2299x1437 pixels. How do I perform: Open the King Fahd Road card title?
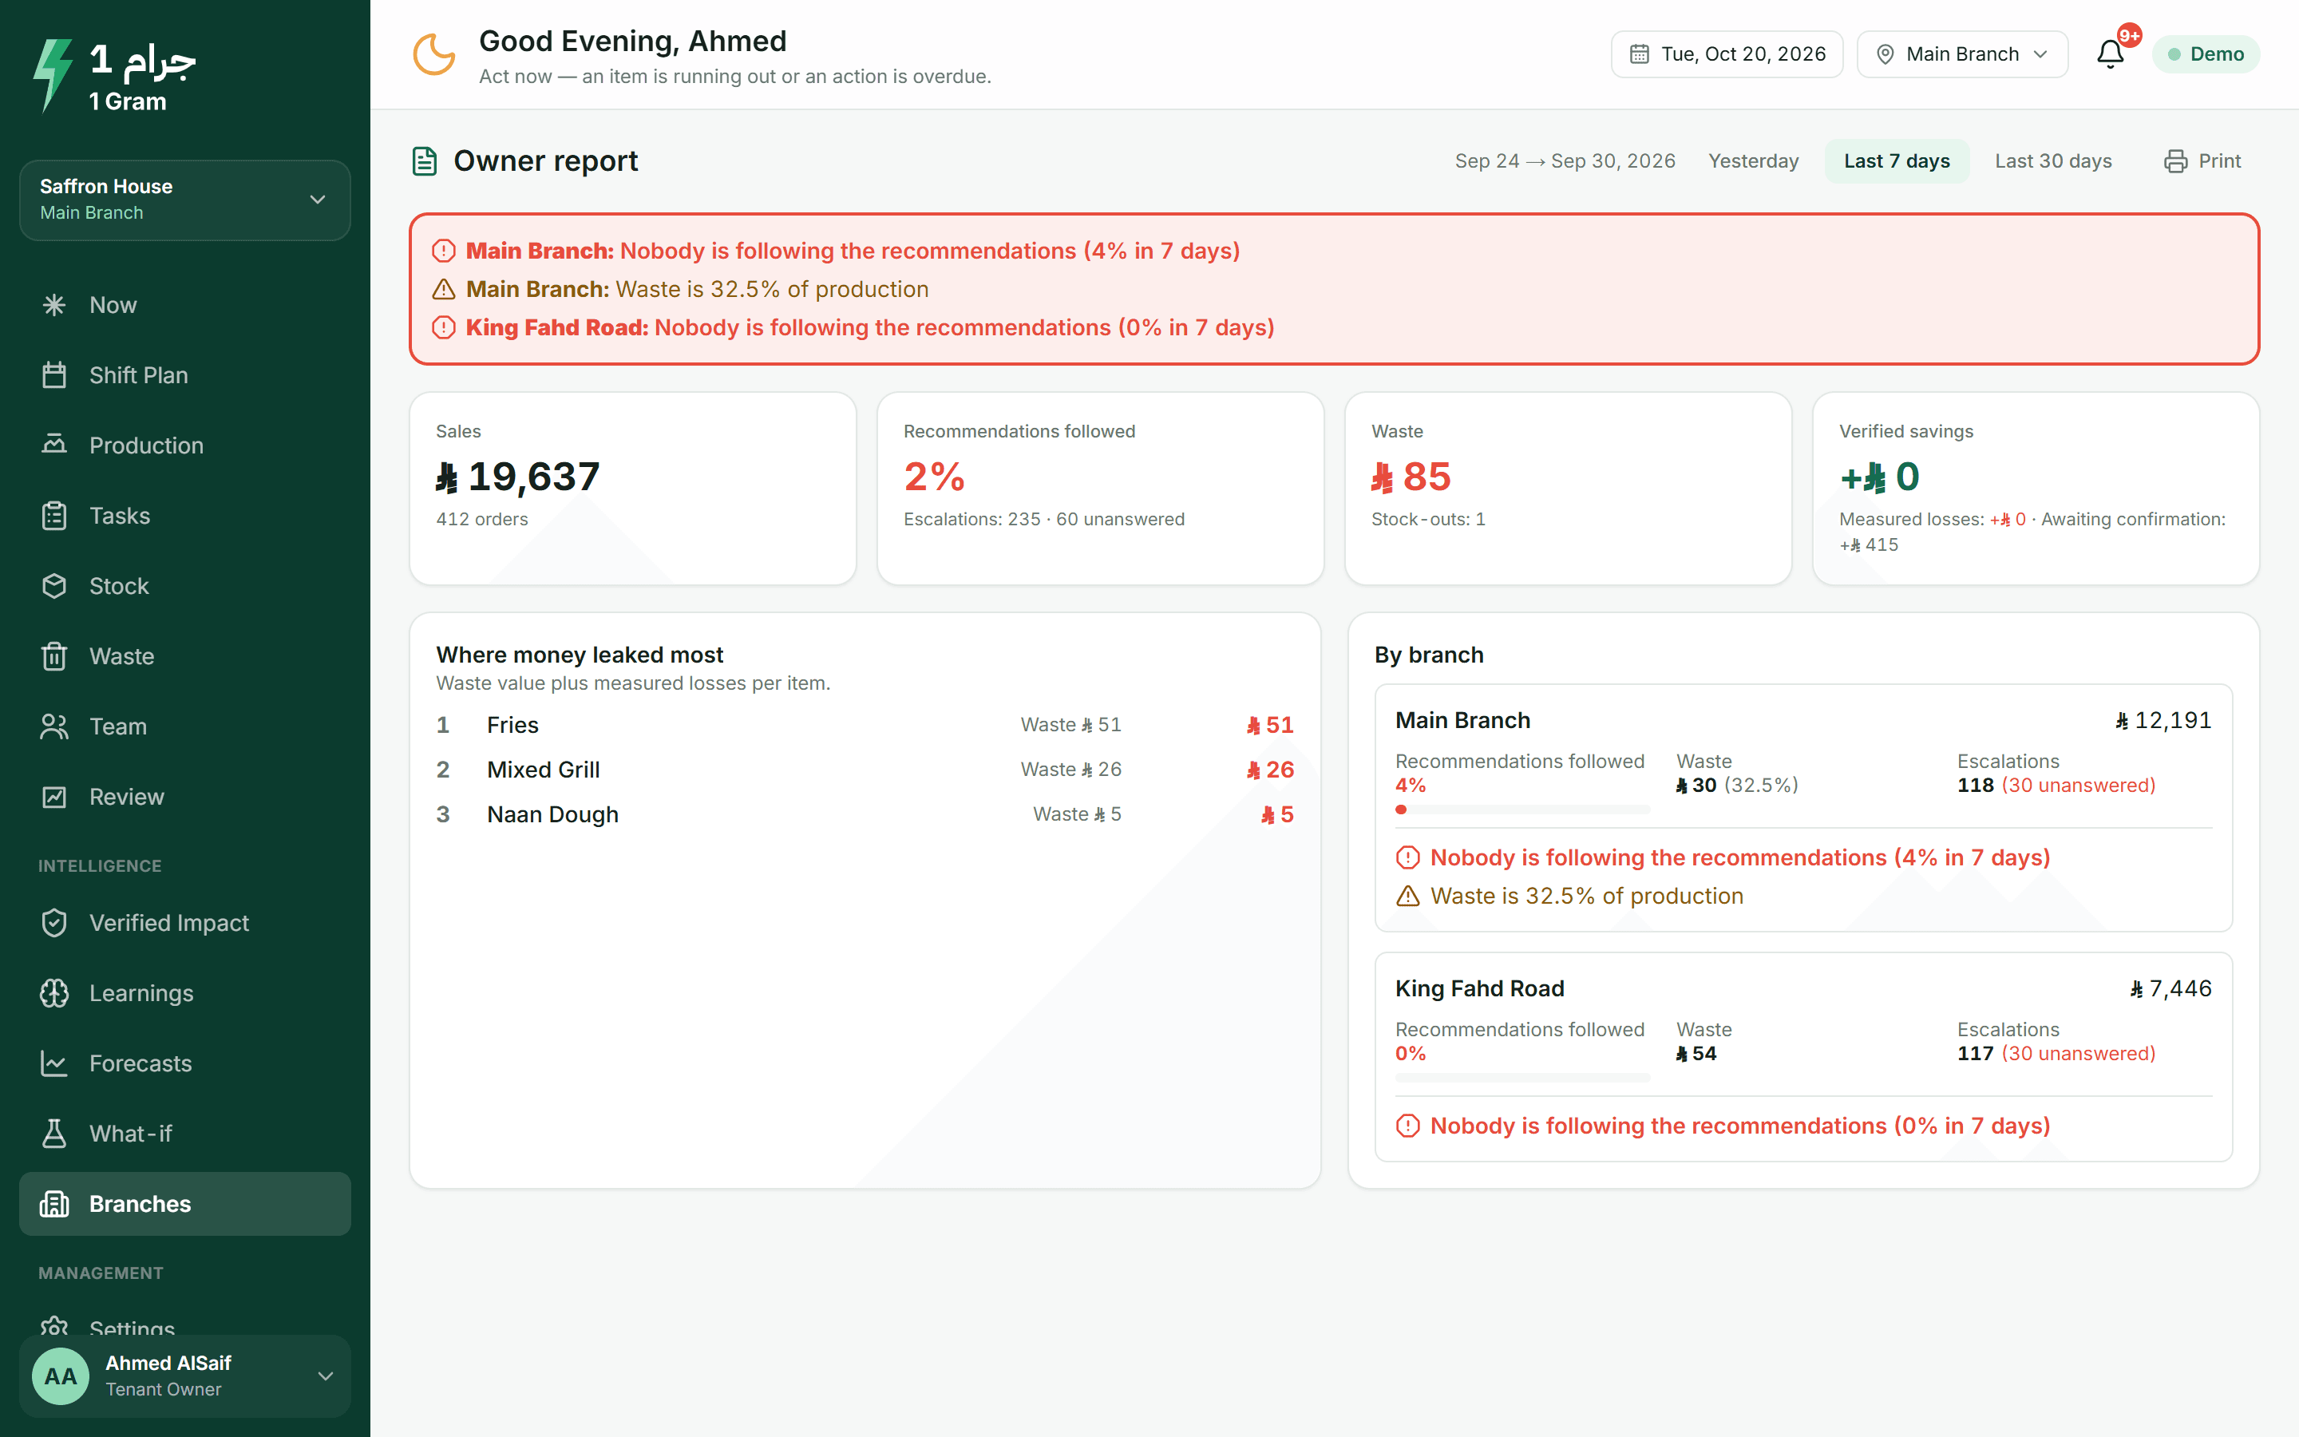point(1479,988)
